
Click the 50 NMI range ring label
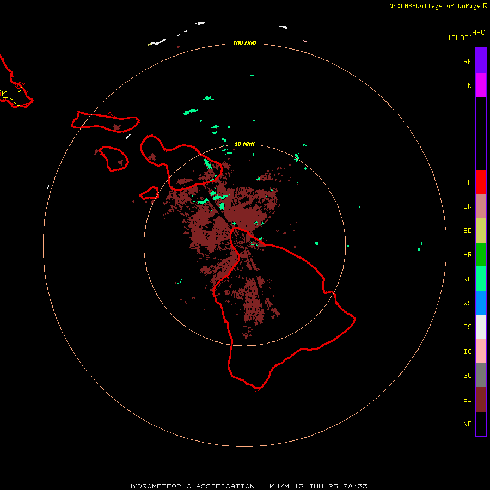click(244, 144)
